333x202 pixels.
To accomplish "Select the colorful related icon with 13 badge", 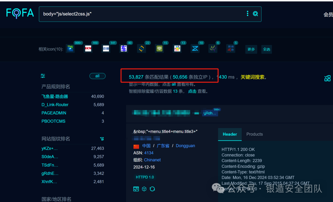I will (x=177, y=49).
